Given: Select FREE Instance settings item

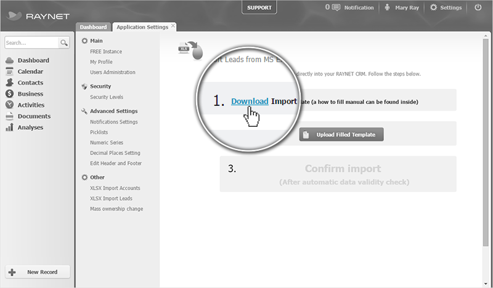Looking at the screenshot, I should 106,52.
